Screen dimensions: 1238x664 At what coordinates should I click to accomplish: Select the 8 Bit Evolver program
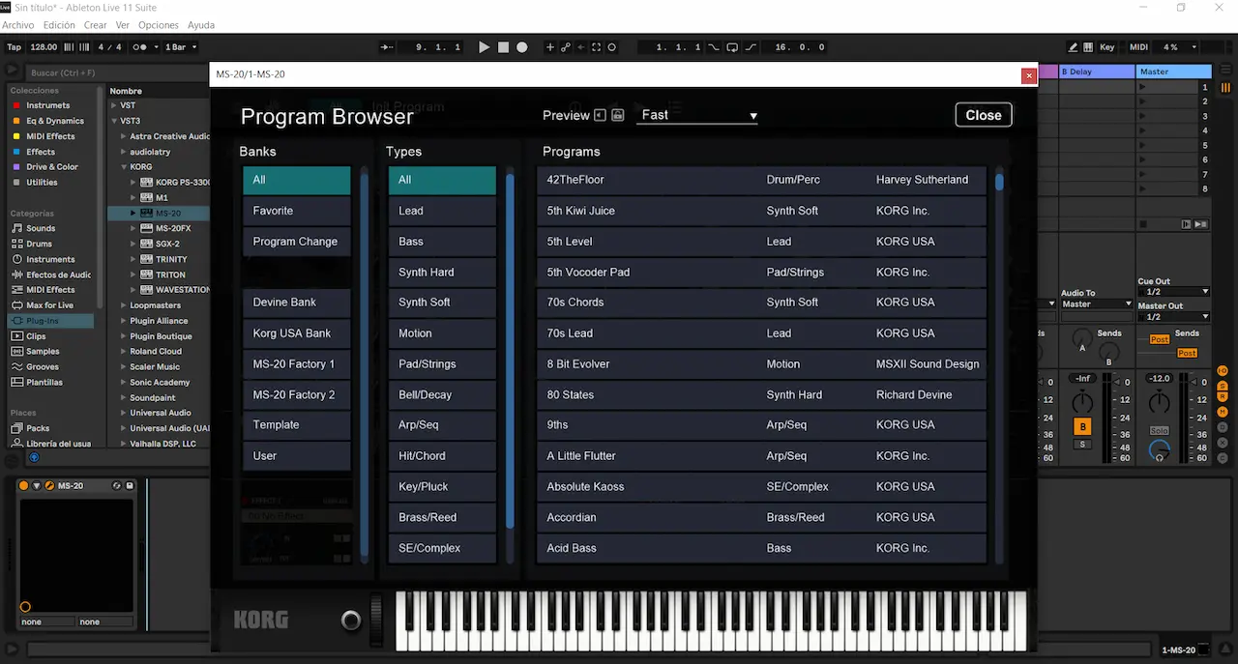[x=762, y=364]
